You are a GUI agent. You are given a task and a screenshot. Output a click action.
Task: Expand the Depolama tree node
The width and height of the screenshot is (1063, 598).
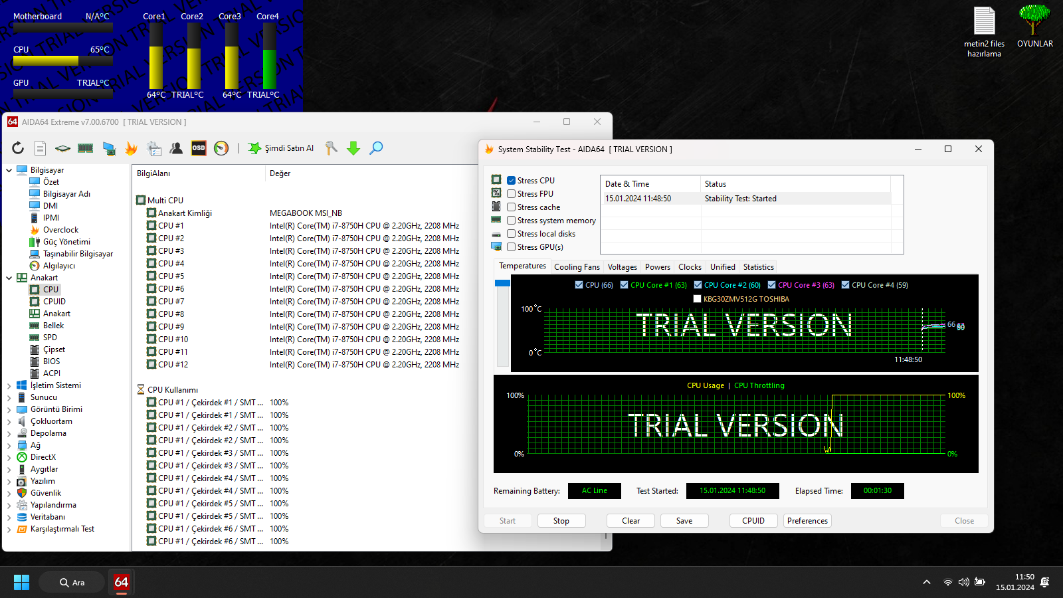(9, 433)
